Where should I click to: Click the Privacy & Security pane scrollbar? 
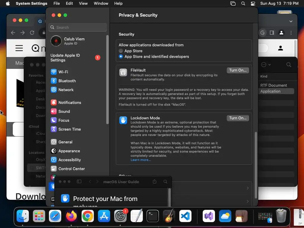coord(256,165)
